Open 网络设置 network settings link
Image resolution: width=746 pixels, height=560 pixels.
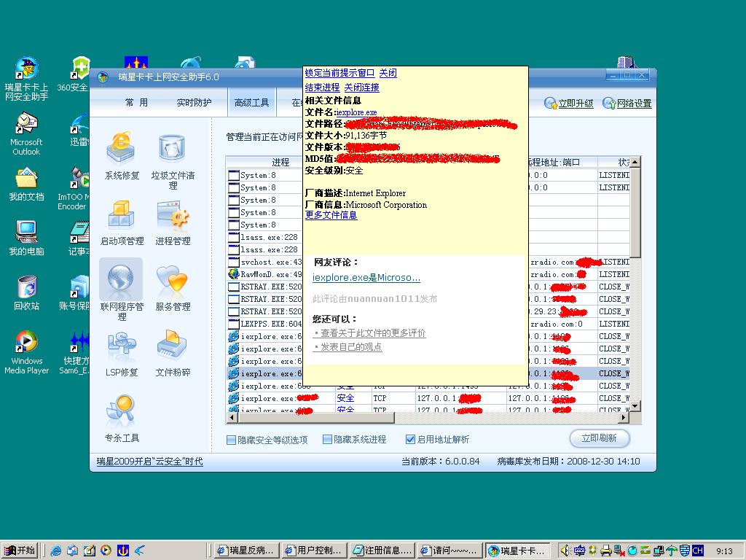627,104
